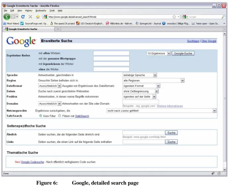Click the page scrollbar up arrow
Image resolution: width=228 pixels, height=189 pixels.
coord(225,34)
